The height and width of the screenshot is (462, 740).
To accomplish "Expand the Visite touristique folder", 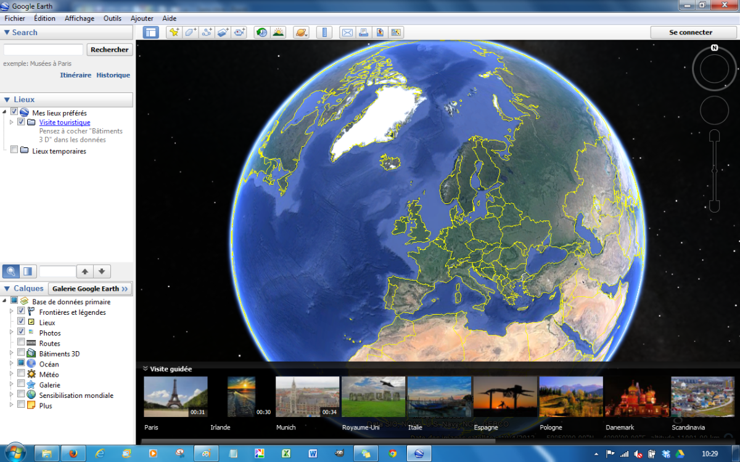I will coord(11,123).
